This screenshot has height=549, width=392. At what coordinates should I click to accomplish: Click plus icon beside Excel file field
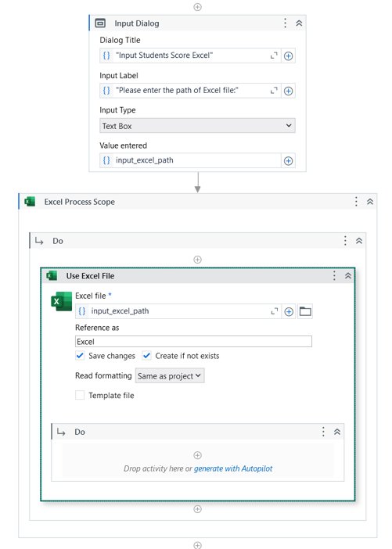coord(289,311)
